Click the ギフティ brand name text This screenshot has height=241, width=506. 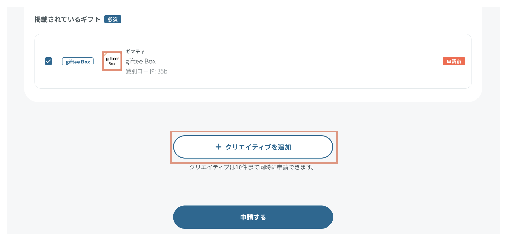pos(135,52)
